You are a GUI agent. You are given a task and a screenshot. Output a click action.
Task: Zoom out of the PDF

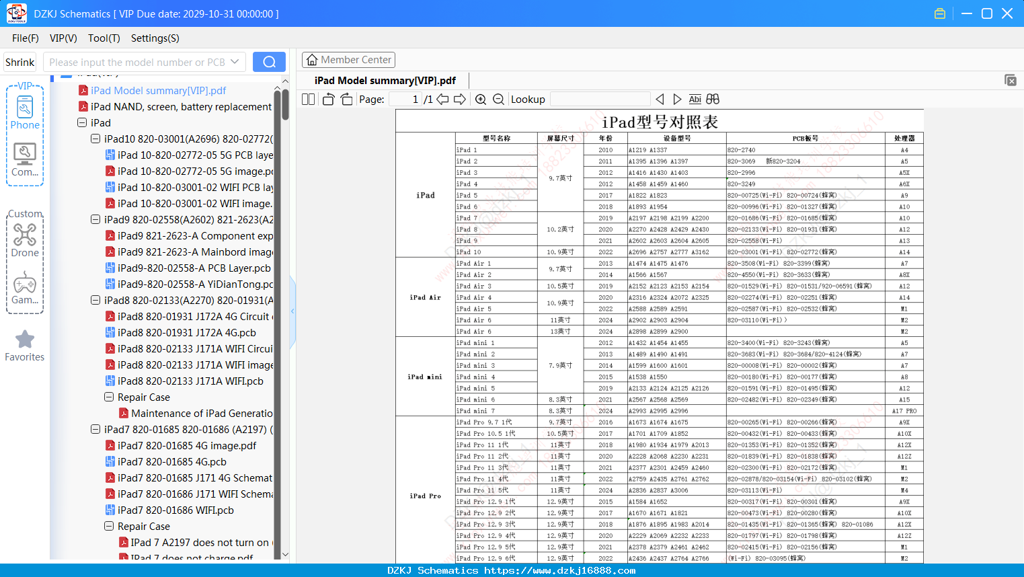pyautogui.click(x=498, y=100)
